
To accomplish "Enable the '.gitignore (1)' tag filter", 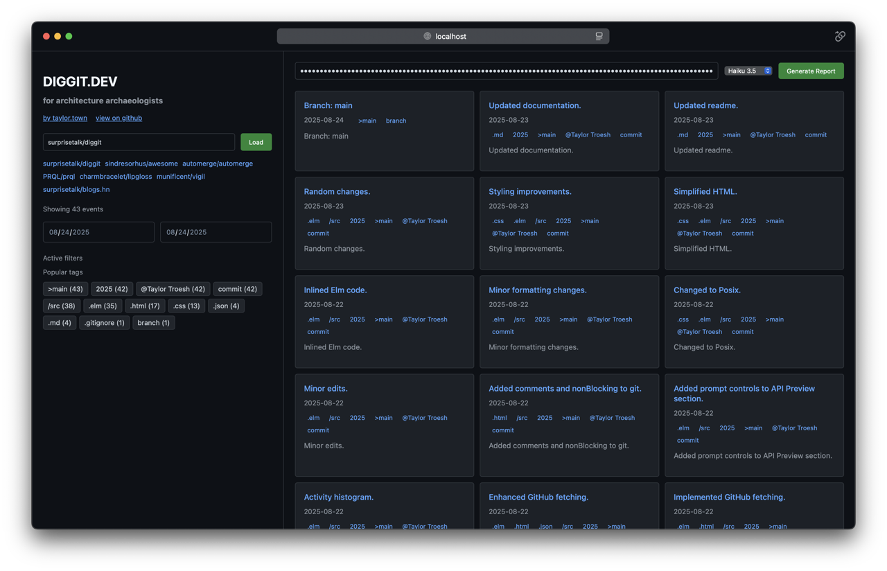I will pyautogui.click(x=104, y=322).
